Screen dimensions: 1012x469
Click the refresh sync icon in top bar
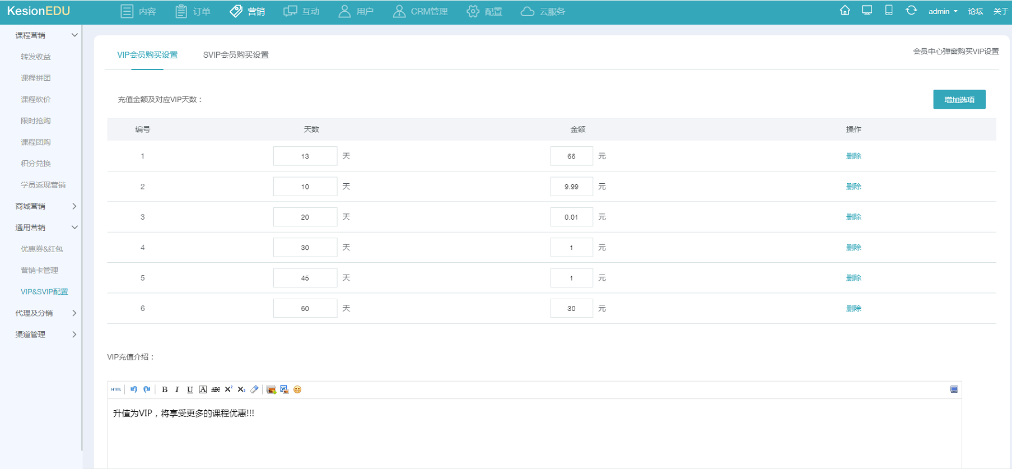[x=911, y=11]
